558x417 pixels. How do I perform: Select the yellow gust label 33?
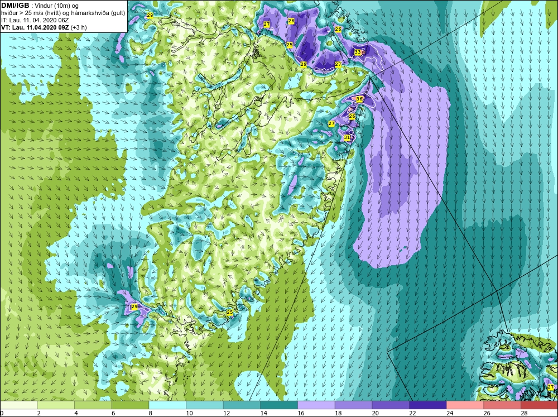tap(358, 52)
